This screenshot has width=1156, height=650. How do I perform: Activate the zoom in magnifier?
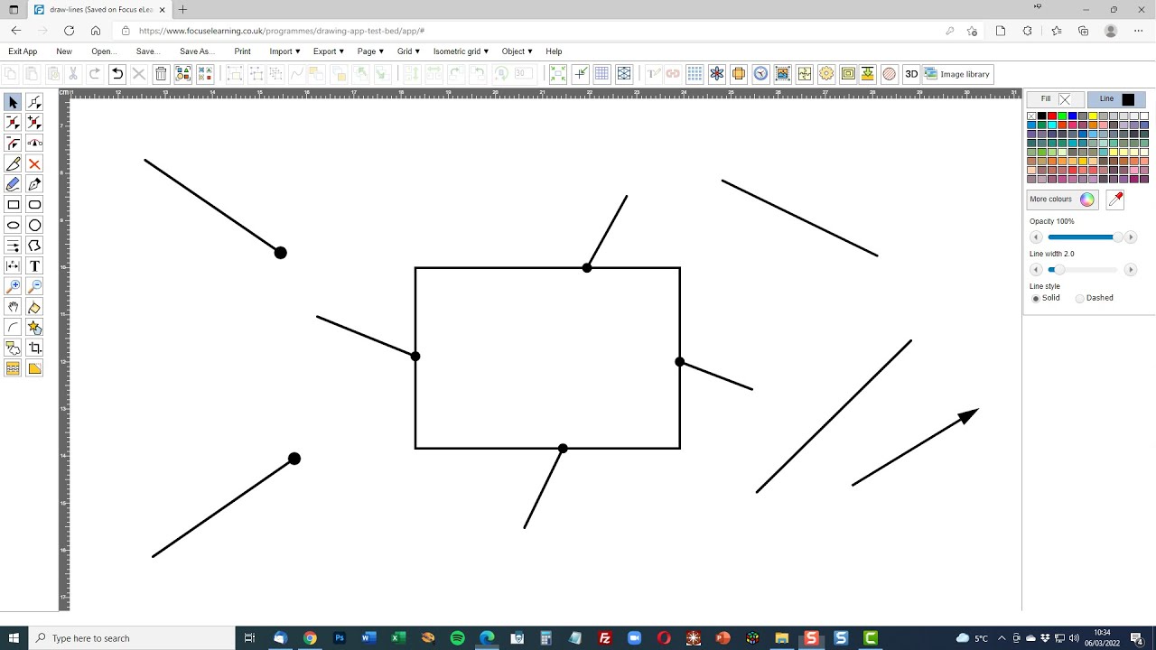click(13, 287)
